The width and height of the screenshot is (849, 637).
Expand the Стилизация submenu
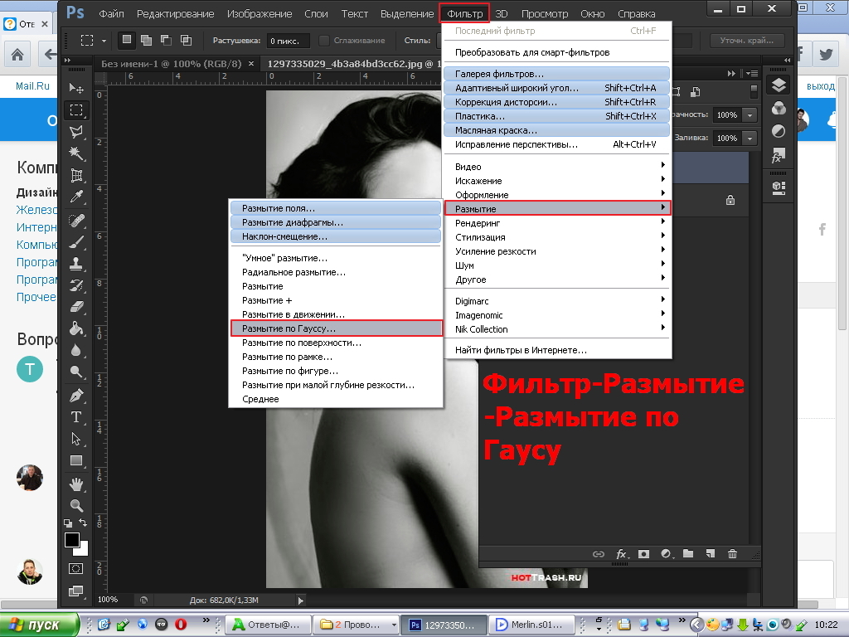click(557, 236)
